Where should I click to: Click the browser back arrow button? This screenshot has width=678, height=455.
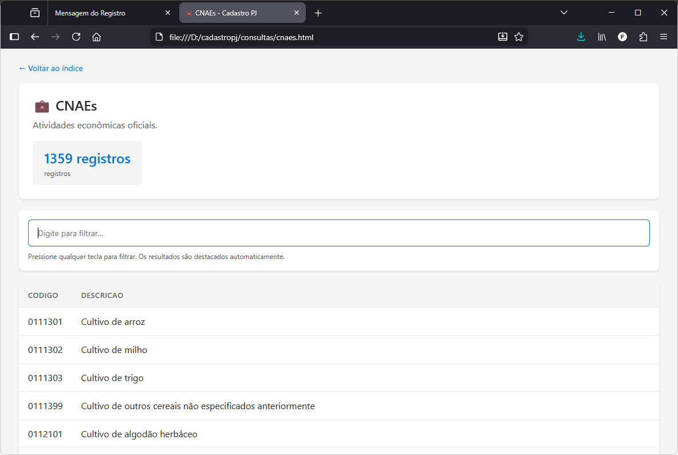point(35,37)
